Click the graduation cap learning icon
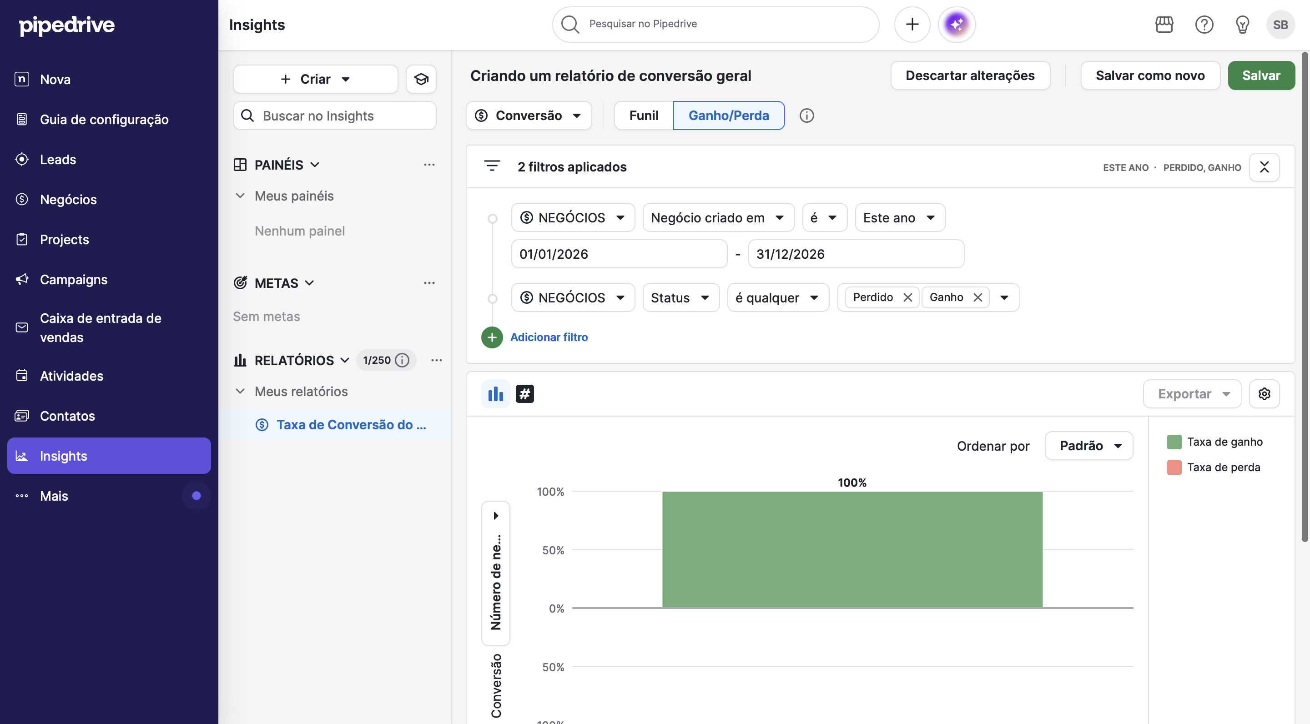The height and width of the screenshot is (724, 1310). pyautogui.click(x=421, y=79)
